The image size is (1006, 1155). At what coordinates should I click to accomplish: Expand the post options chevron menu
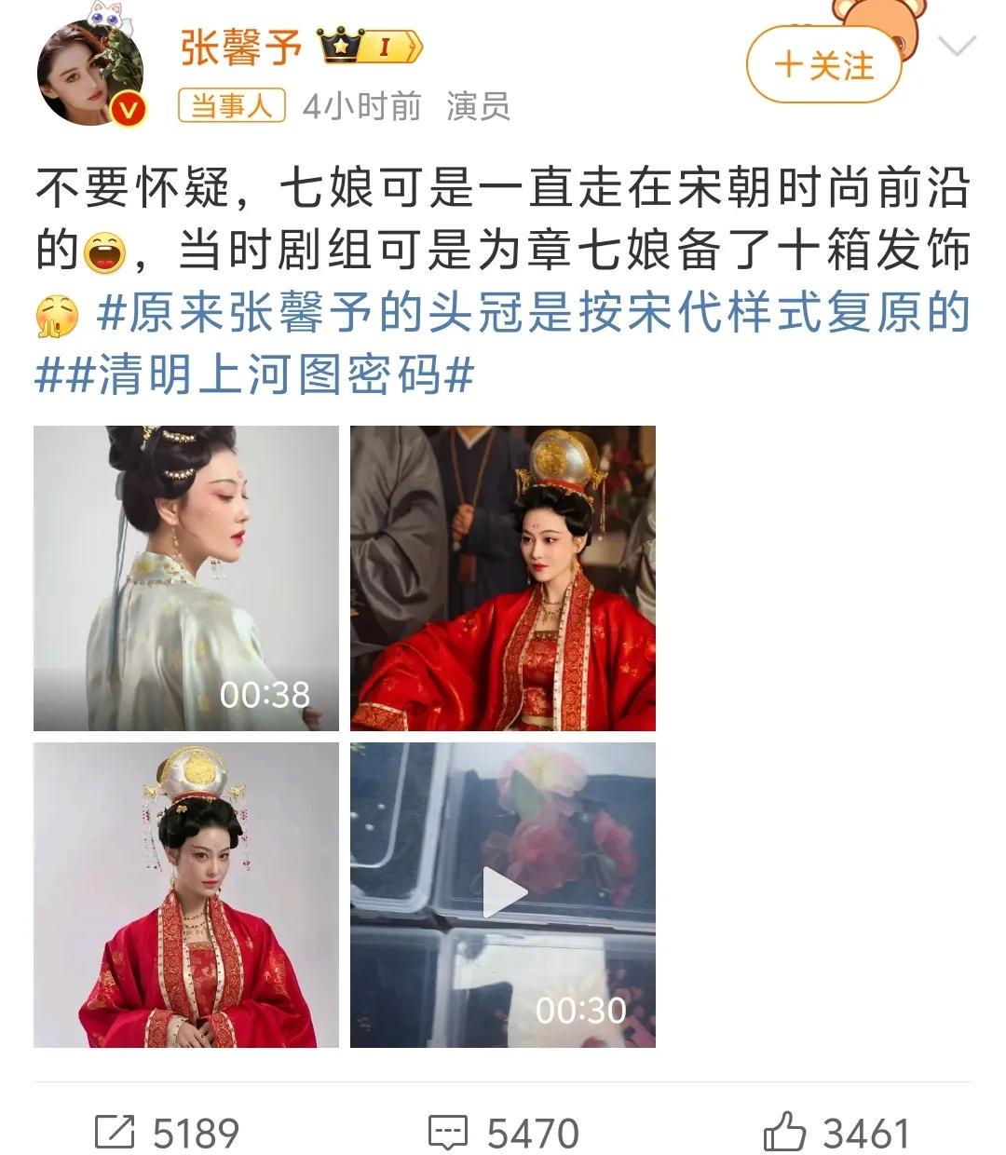pyautogui.click(x=957, y=45)
